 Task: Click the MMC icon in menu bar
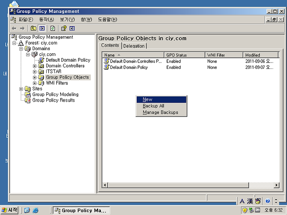click(13, 20)
